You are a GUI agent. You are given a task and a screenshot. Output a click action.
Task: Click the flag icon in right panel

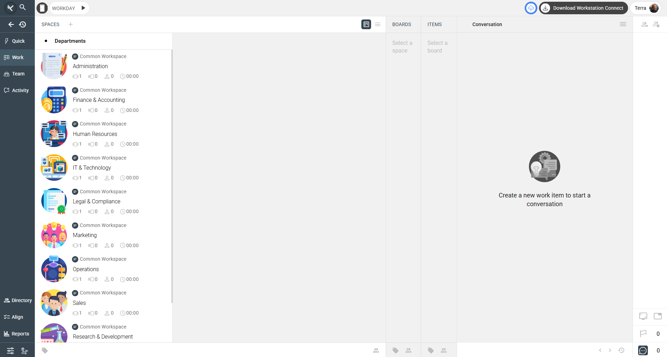pyautogui.click(x=643, y=334)
